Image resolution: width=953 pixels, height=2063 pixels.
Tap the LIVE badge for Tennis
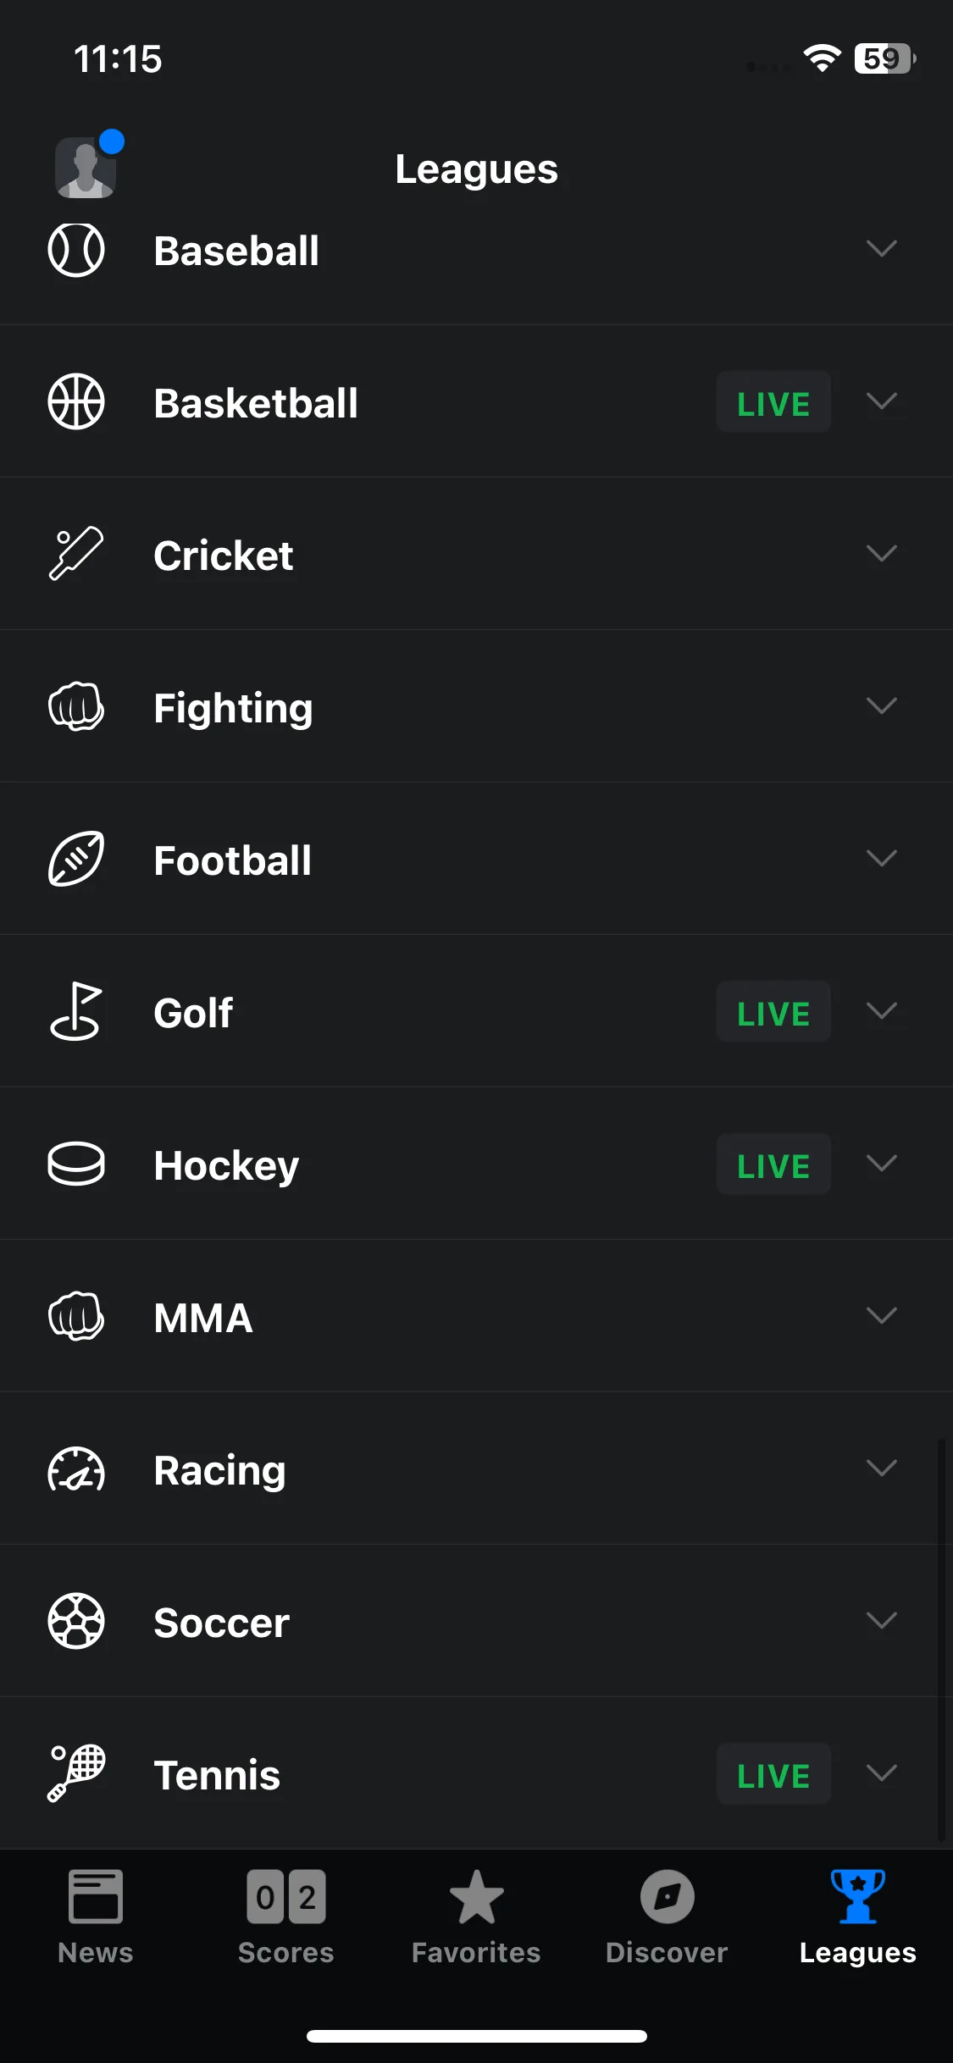click(773, 1774)
